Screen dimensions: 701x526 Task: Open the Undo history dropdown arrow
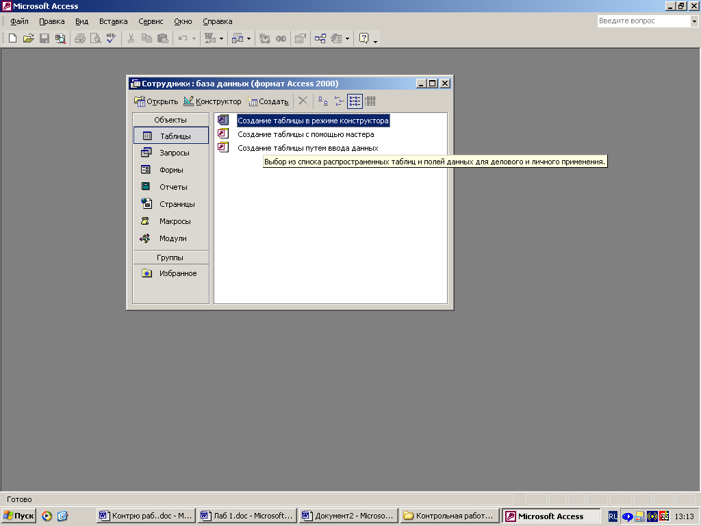pos(194,38)
